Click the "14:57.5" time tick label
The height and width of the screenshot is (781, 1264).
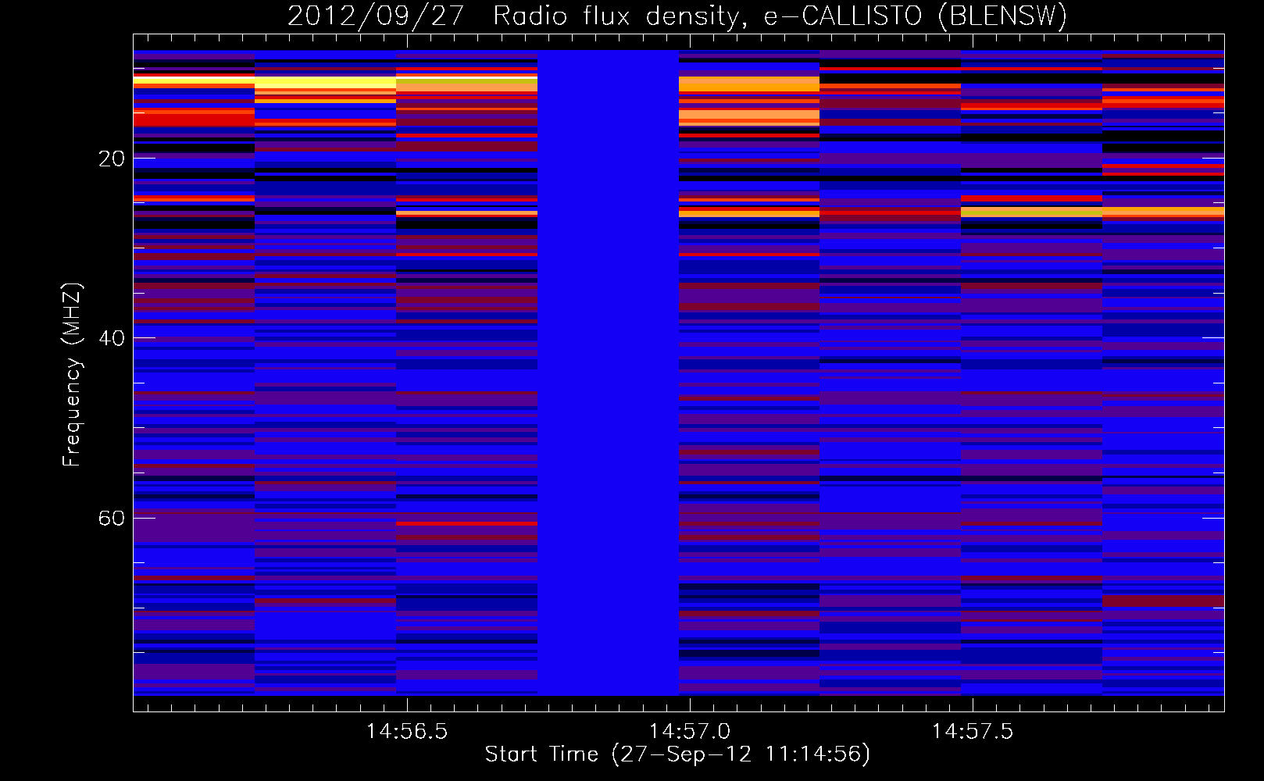click(973, 732)
